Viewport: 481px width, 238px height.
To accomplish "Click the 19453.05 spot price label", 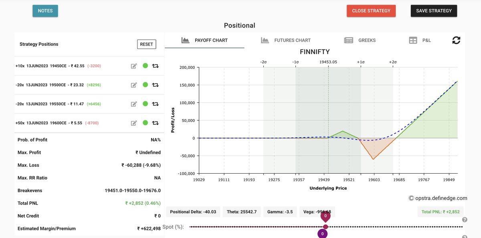I will (328, 62).
